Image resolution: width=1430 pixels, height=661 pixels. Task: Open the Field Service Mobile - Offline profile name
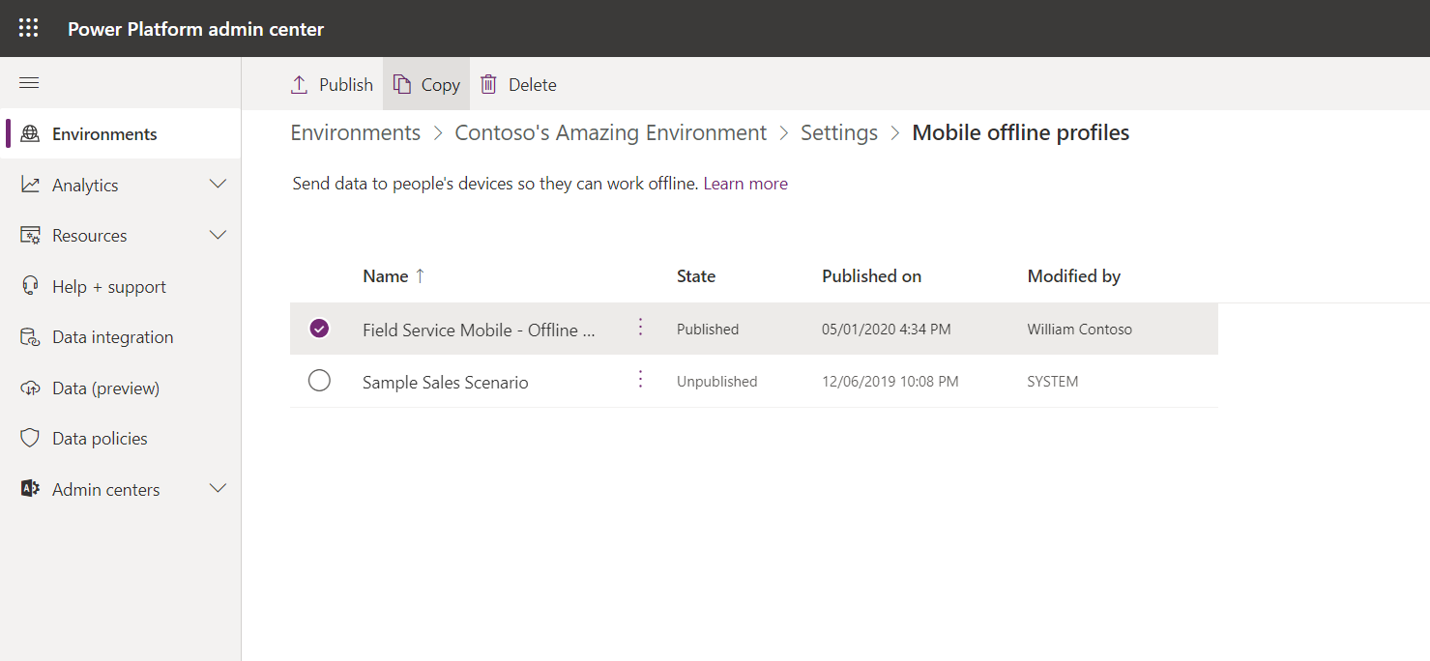pyautogui.click(x=479, y=330)
